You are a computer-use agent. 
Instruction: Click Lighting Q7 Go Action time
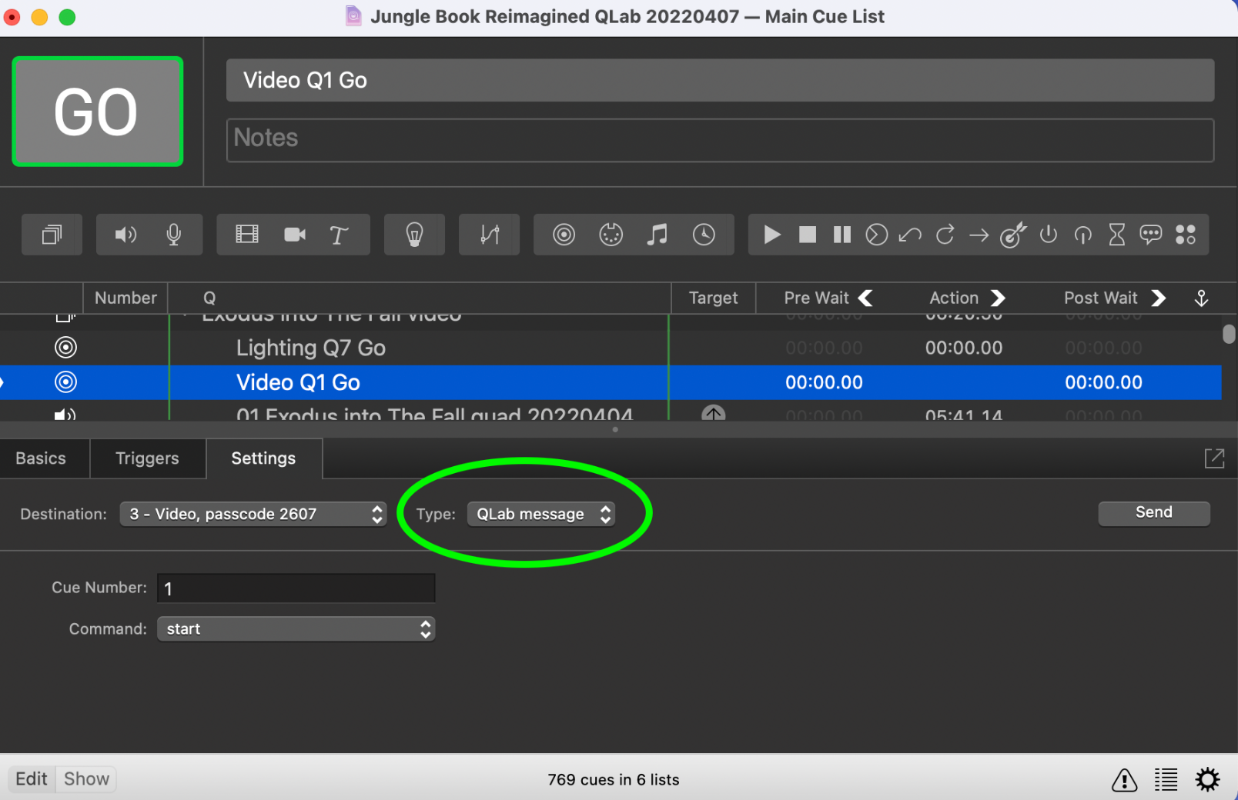[x=964, y=348]
